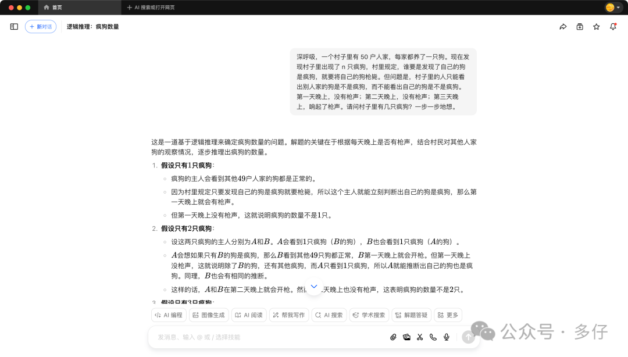Select the AI 阅读 skill

[x=249, y=315]
